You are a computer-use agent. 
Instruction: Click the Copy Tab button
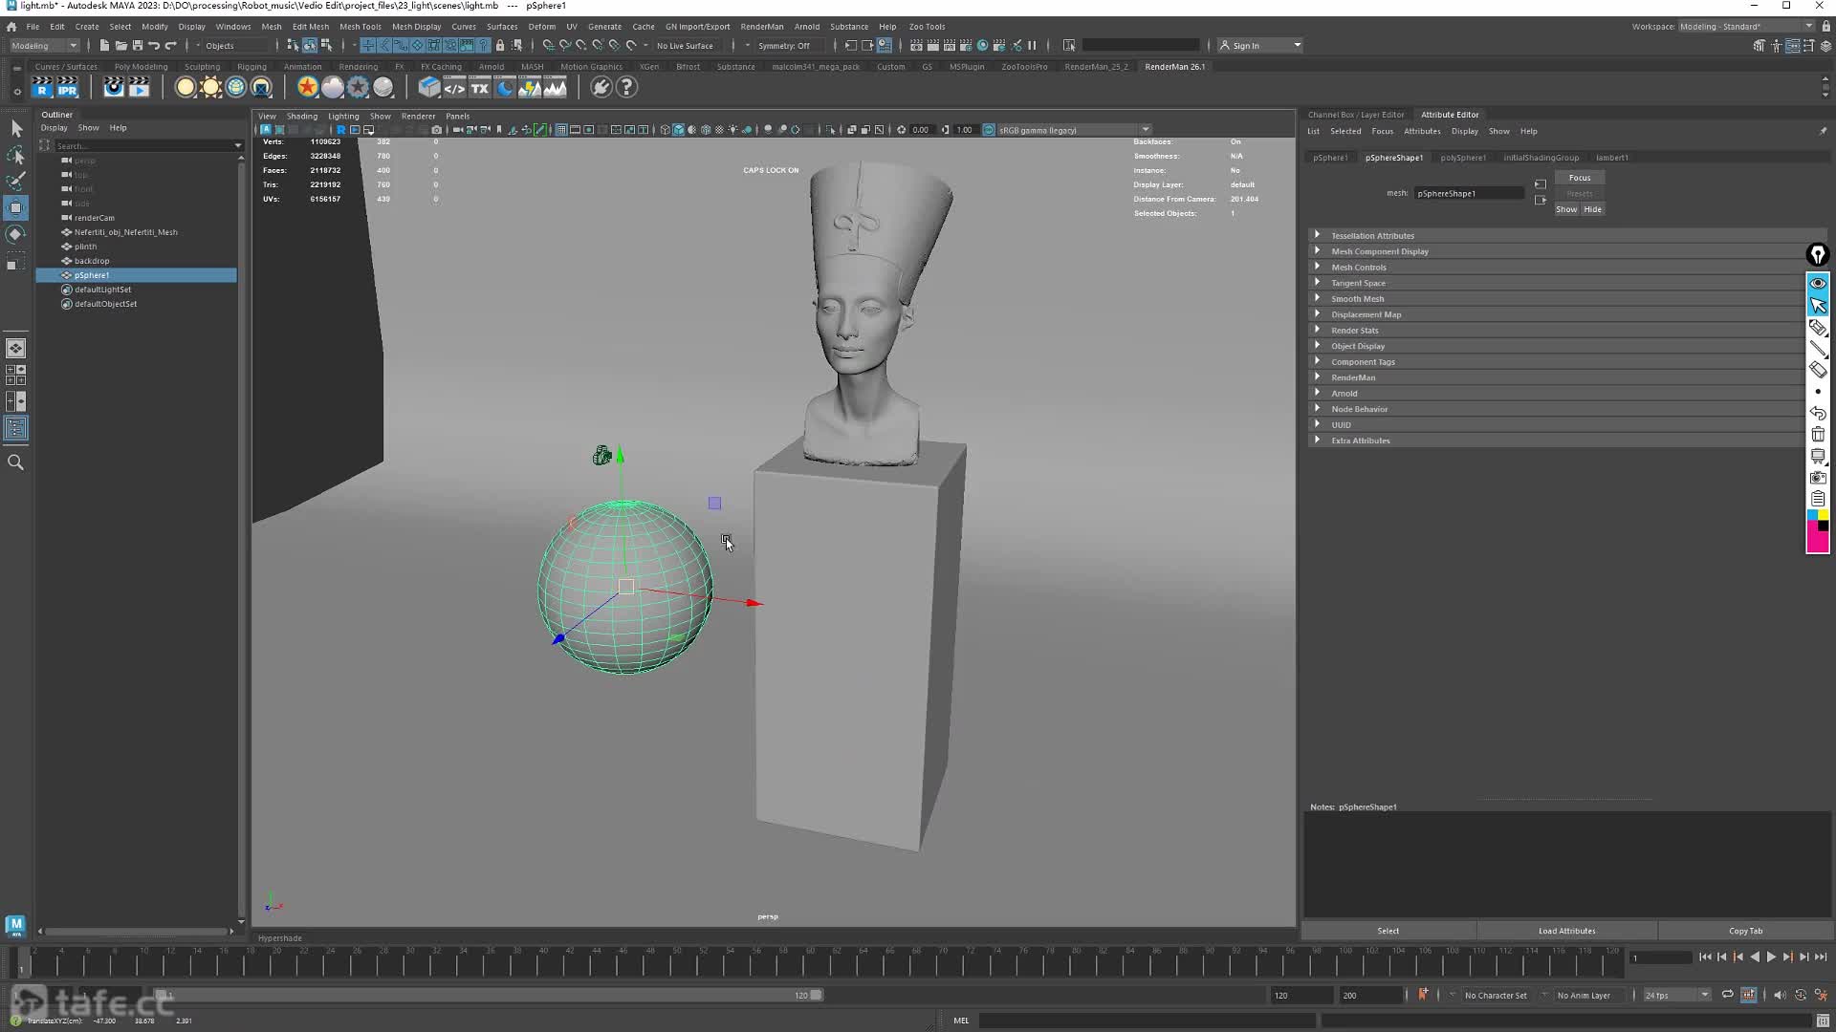point(1745,931)
